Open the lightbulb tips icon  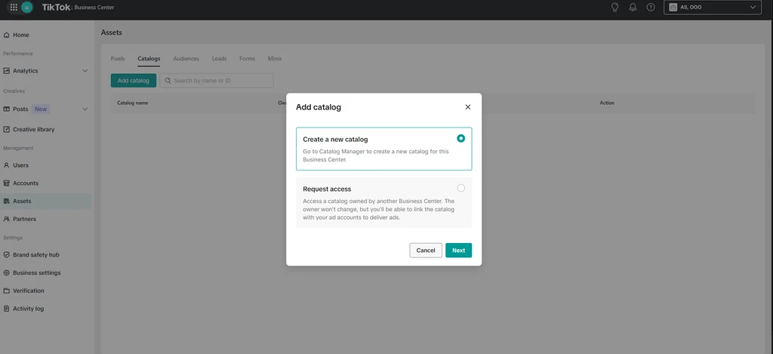click(614, 8)
